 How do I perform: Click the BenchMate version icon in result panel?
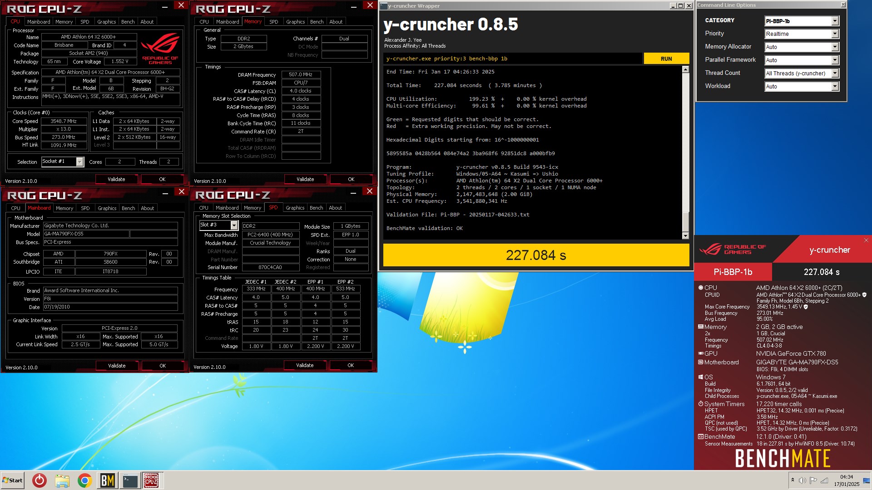pyautogui.click(x=701, y=436)
